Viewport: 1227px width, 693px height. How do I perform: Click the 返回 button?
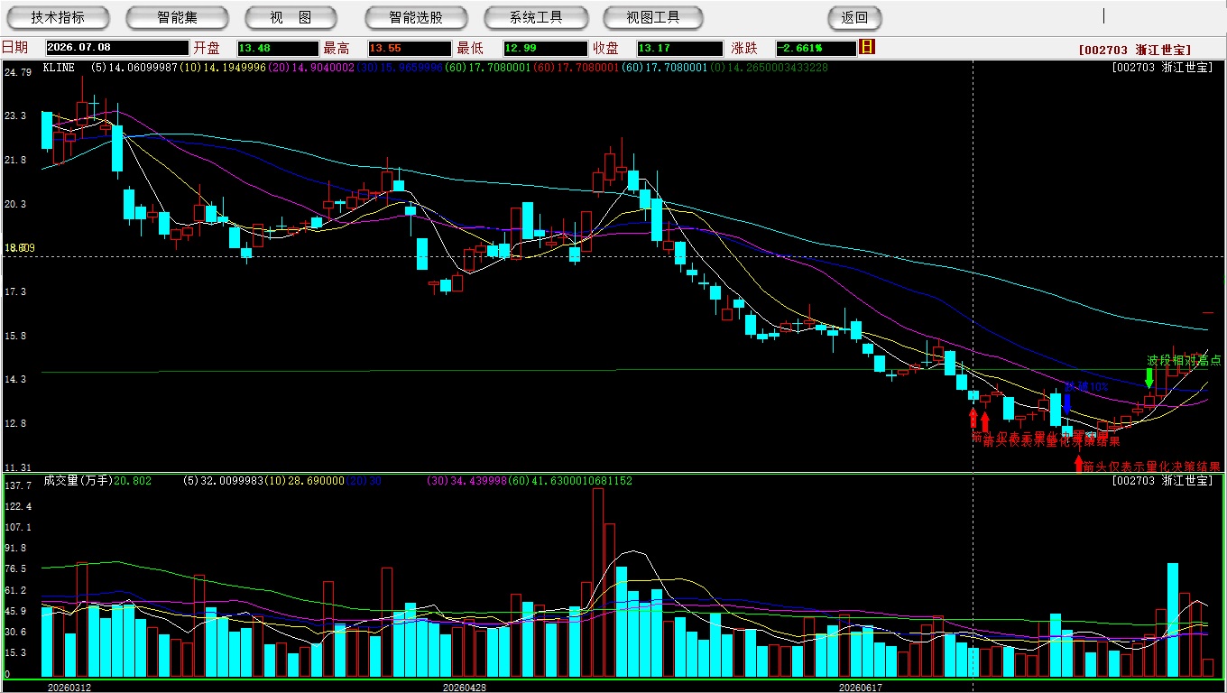854,17
